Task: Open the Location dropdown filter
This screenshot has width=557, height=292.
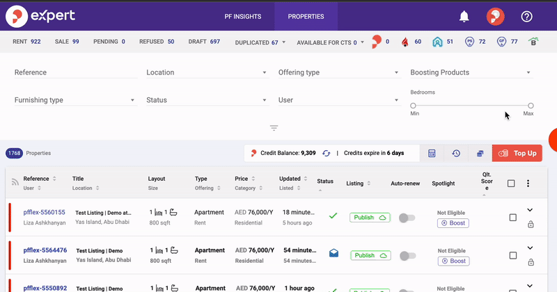Action: (x=207, y=72)
